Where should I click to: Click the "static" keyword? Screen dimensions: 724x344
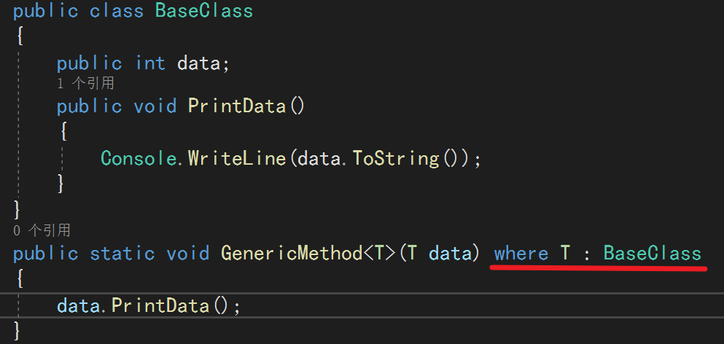pyautogui.click(x=122, y=254)
